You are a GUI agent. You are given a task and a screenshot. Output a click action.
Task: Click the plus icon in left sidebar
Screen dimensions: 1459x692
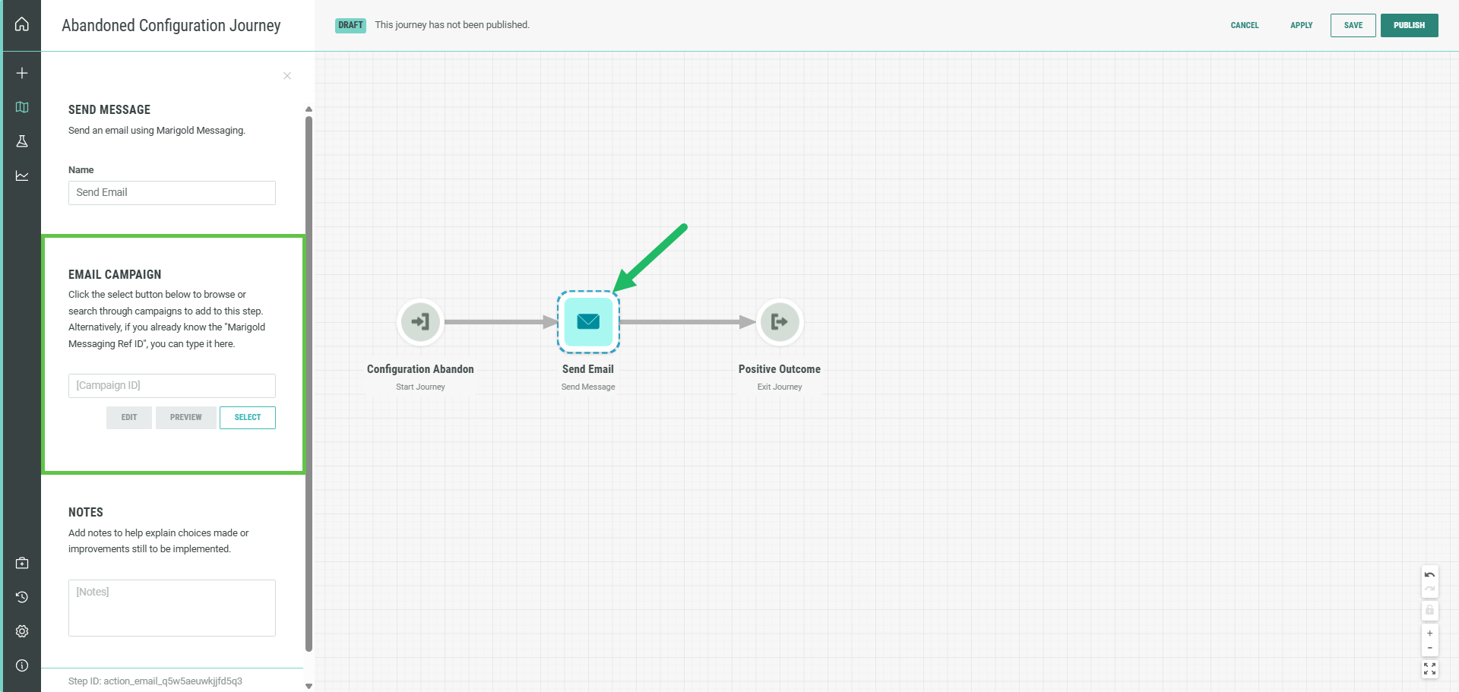click(x=22, y=73)
